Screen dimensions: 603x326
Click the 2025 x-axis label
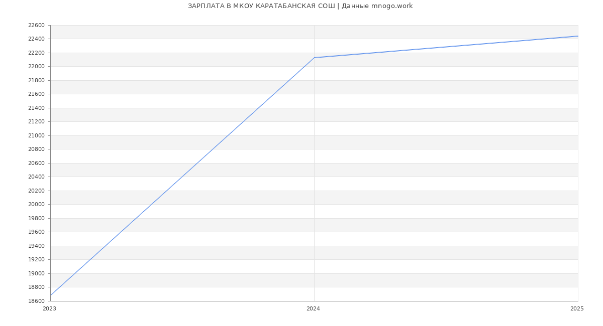click(x=576, y=309)
